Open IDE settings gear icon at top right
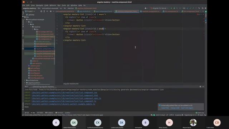 (x=205, y=8)
